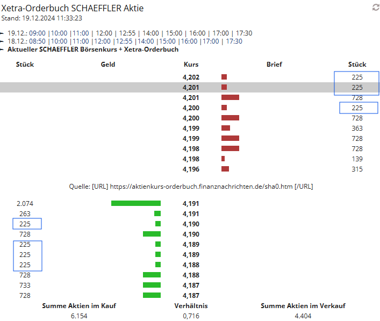Viewport: 380px width, 321px height.
Task: Click the largest green bid bar for 2.074 shares
Action: [136, 203]
